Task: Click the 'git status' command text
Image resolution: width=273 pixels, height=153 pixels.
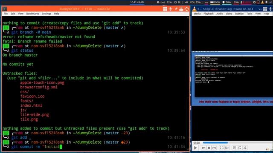Action: (22, 51)
